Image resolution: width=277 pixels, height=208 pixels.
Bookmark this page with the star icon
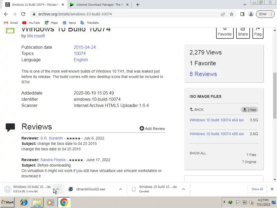click(x=232, y=14)
